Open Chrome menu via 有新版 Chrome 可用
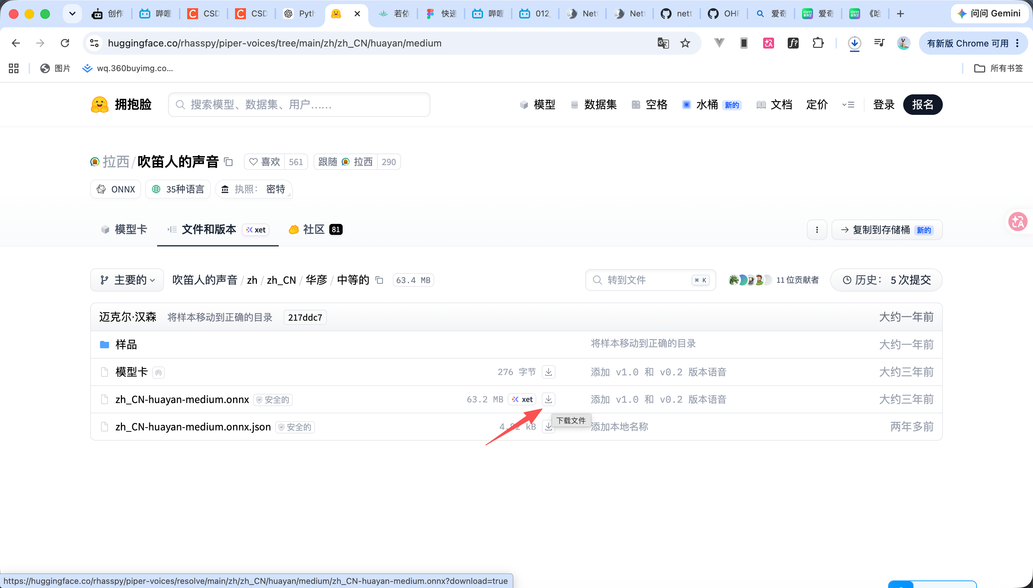Screen dimensions: 1033x588 (973, 43)
